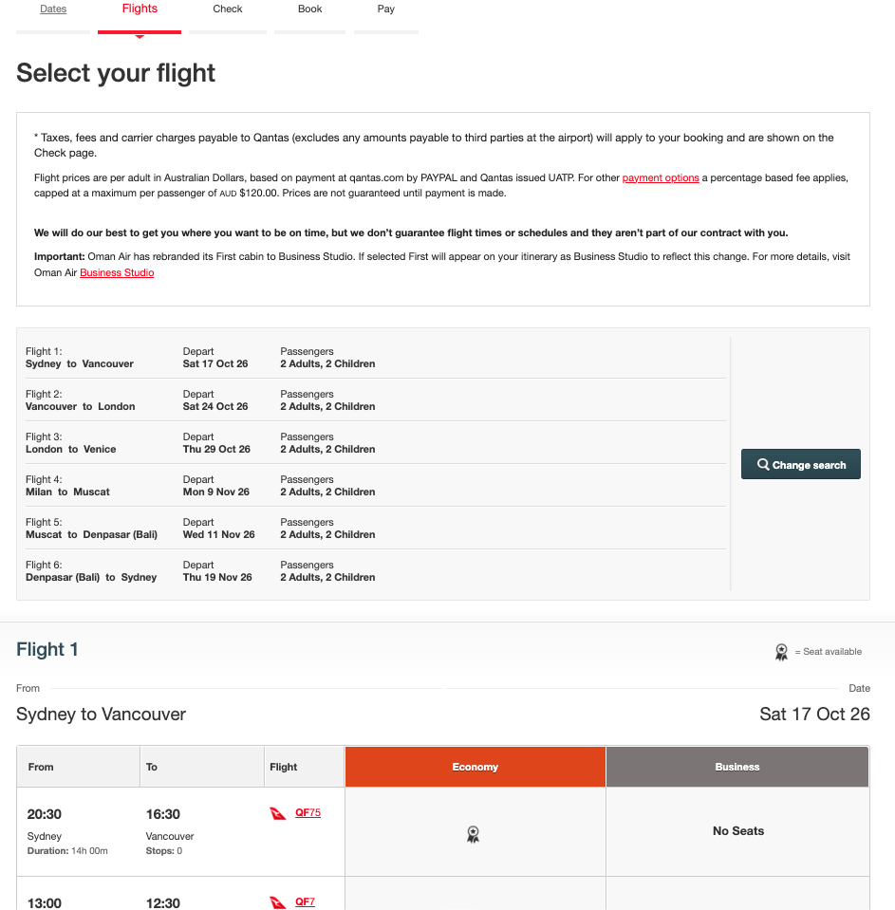Screen dimensions: 895x910
Task: Click the QF7 flight number link
Action: (x=305, y=901)
